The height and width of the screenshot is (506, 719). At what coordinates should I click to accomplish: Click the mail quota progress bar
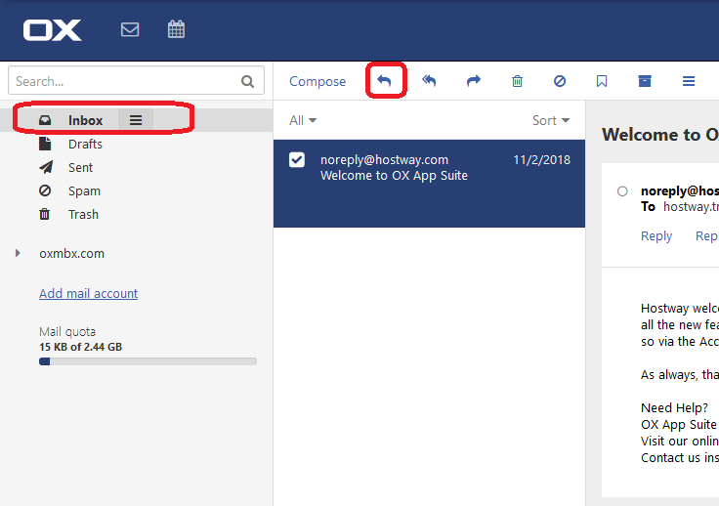(x=148, y=361)
